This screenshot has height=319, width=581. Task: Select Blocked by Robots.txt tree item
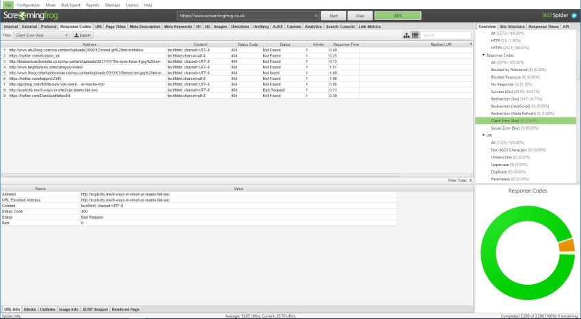click(518, 70)
